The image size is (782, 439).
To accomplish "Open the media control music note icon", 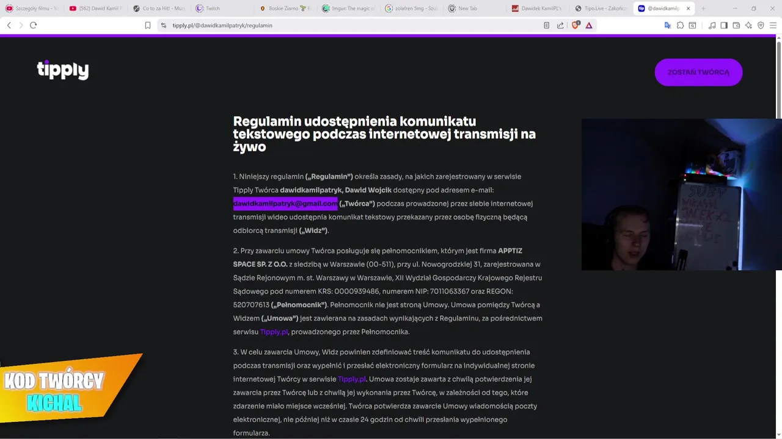I will [x=712, y=25].
